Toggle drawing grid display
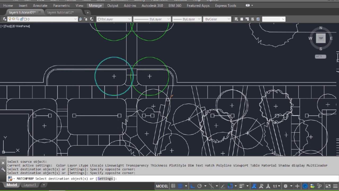 173,186
